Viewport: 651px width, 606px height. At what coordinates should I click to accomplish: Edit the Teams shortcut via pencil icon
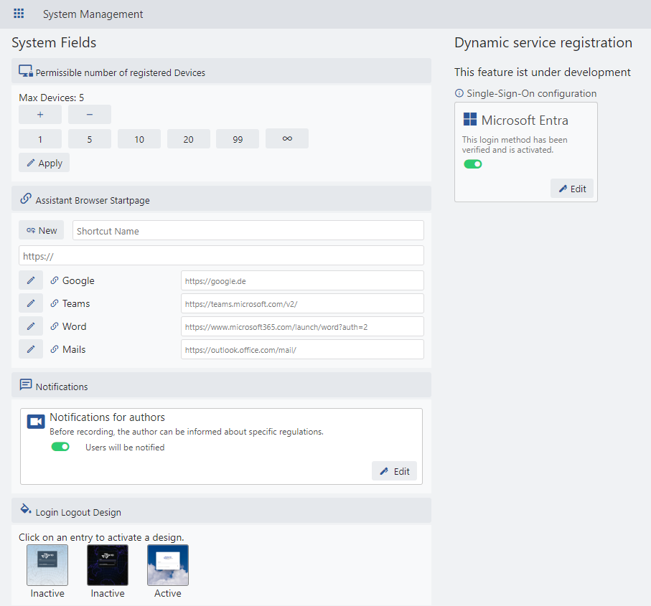click(31, 303)
